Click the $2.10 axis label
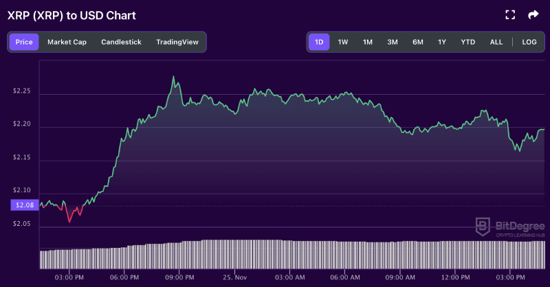The width and height of the screenshot is (550, 287). coord(22,190)
